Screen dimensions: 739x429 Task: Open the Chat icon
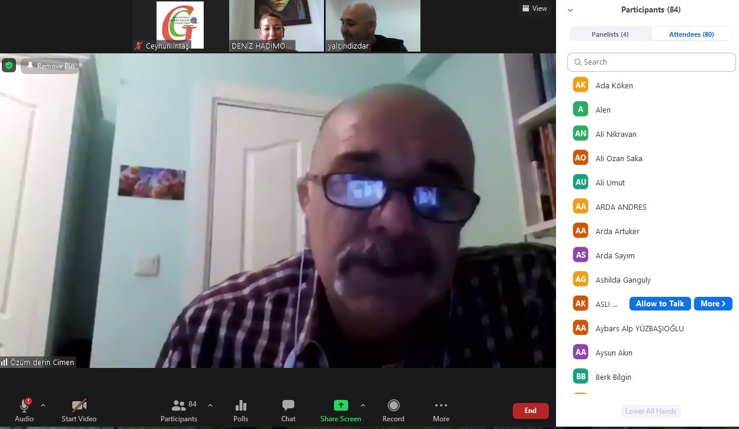point(288,406)
